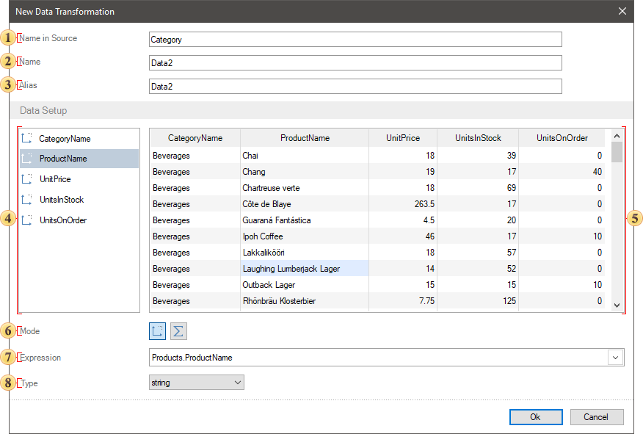
Task: Click the CategoryName field icon in list
Action: (27, 138)
